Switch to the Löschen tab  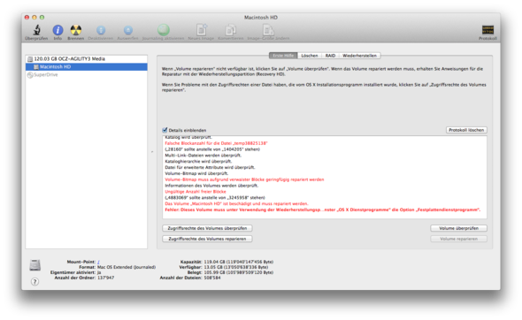coord(310,56)
